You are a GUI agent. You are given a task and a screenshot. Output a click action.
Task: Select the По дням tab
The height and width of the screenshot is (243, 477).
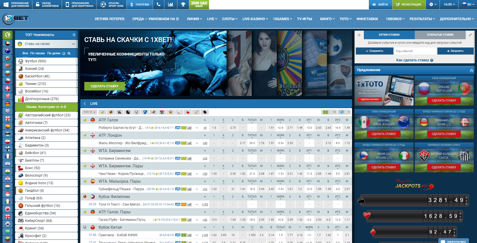(54, 53)
